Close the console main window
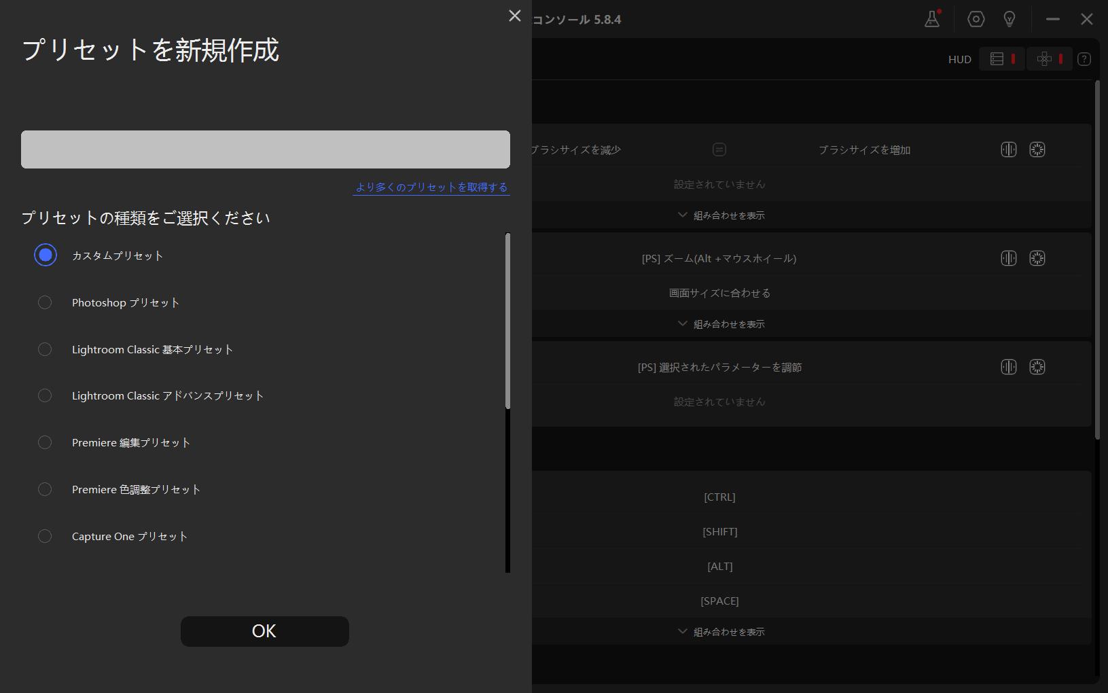The height and width of the screenshot is (693, 1108). tap(1087, 19)
